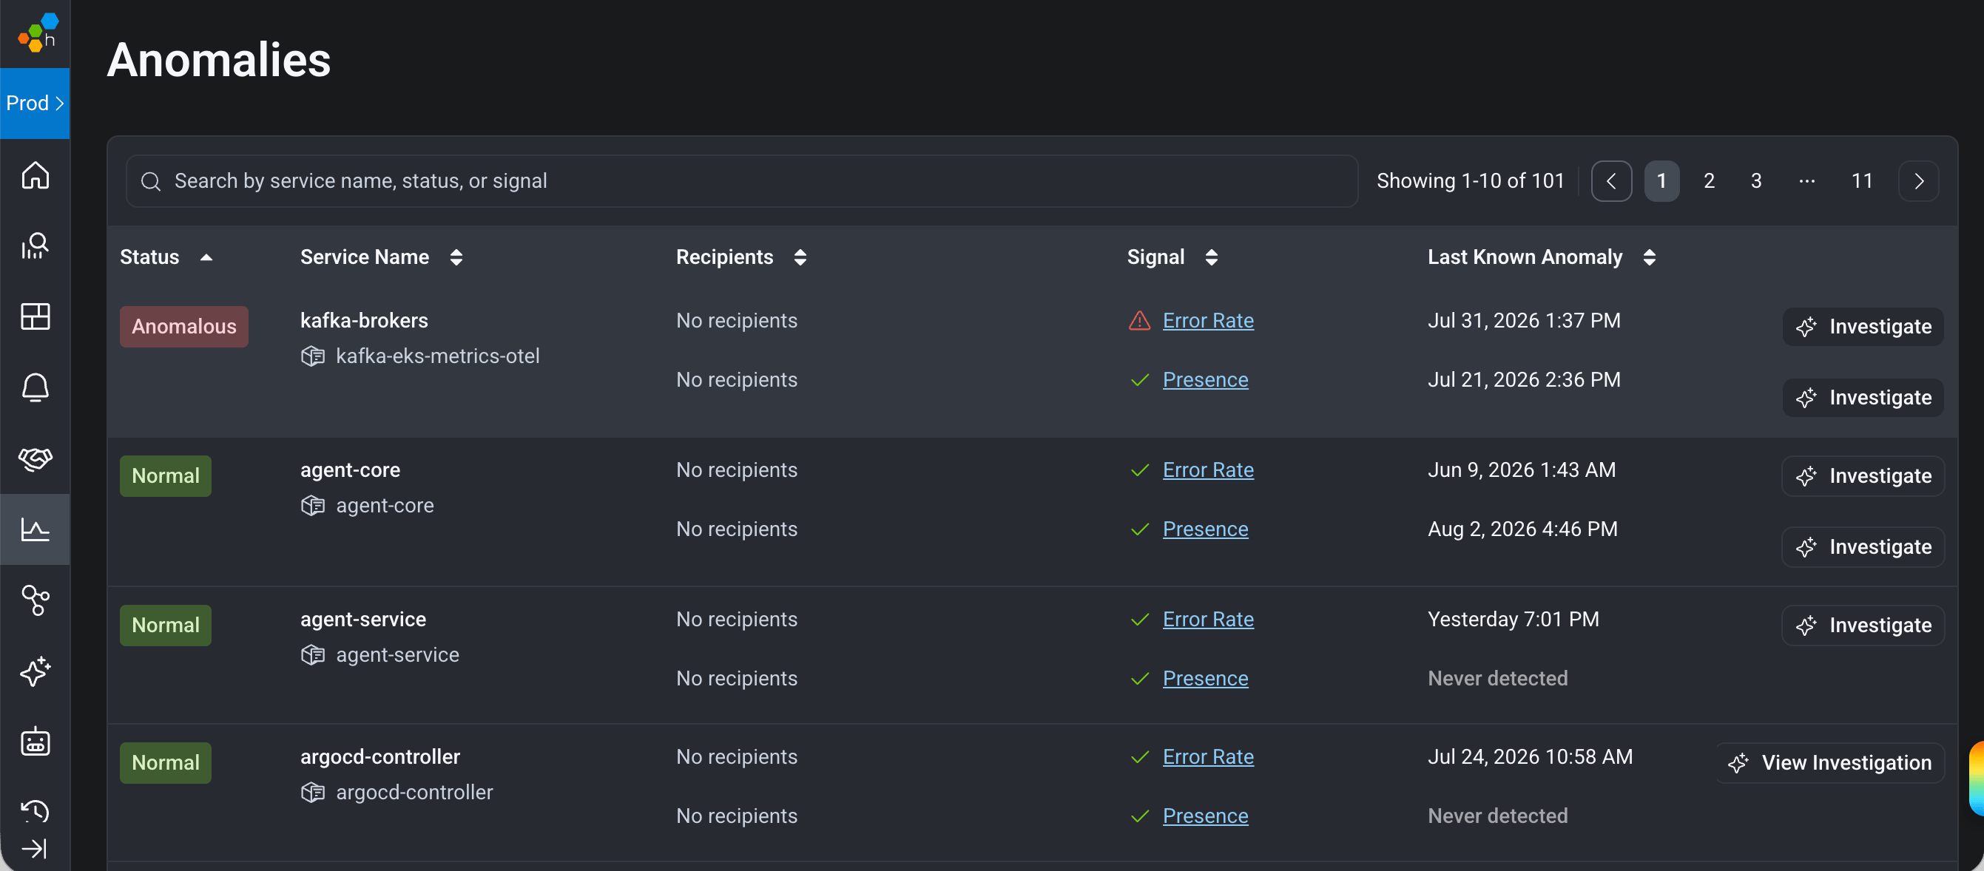Open the AI sparkle sidebar icon
The image size is (1984, 871).
click(36, 671)
